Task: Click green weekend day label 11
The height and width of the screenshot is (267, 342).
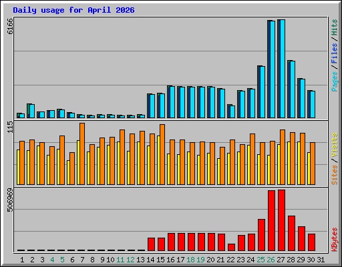Action: coord(120,260)
